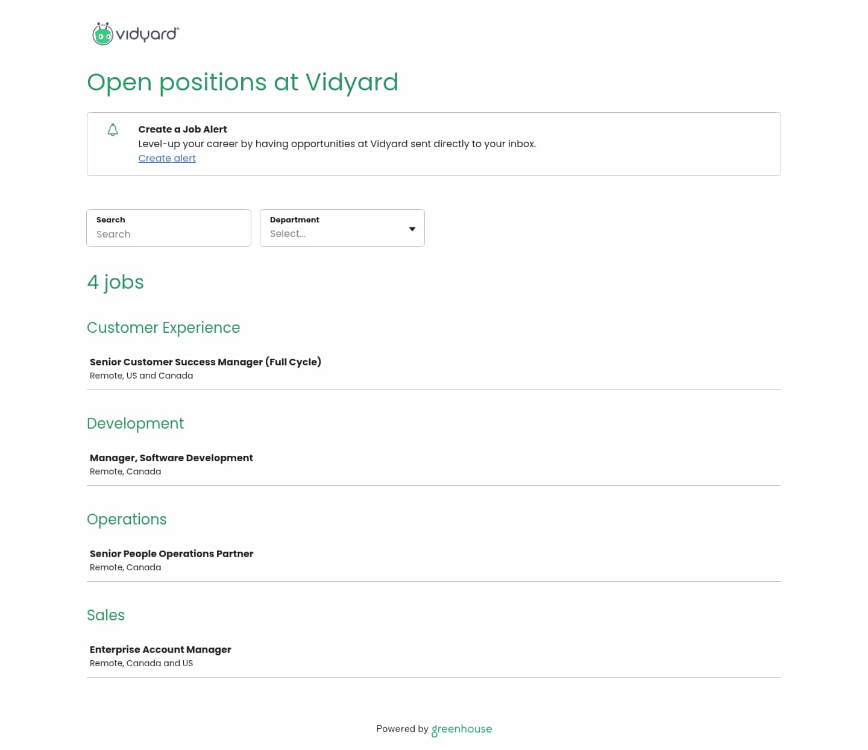
Task: Click the Sales department heading
Action: pyautogui.click(x=105, y=615)
